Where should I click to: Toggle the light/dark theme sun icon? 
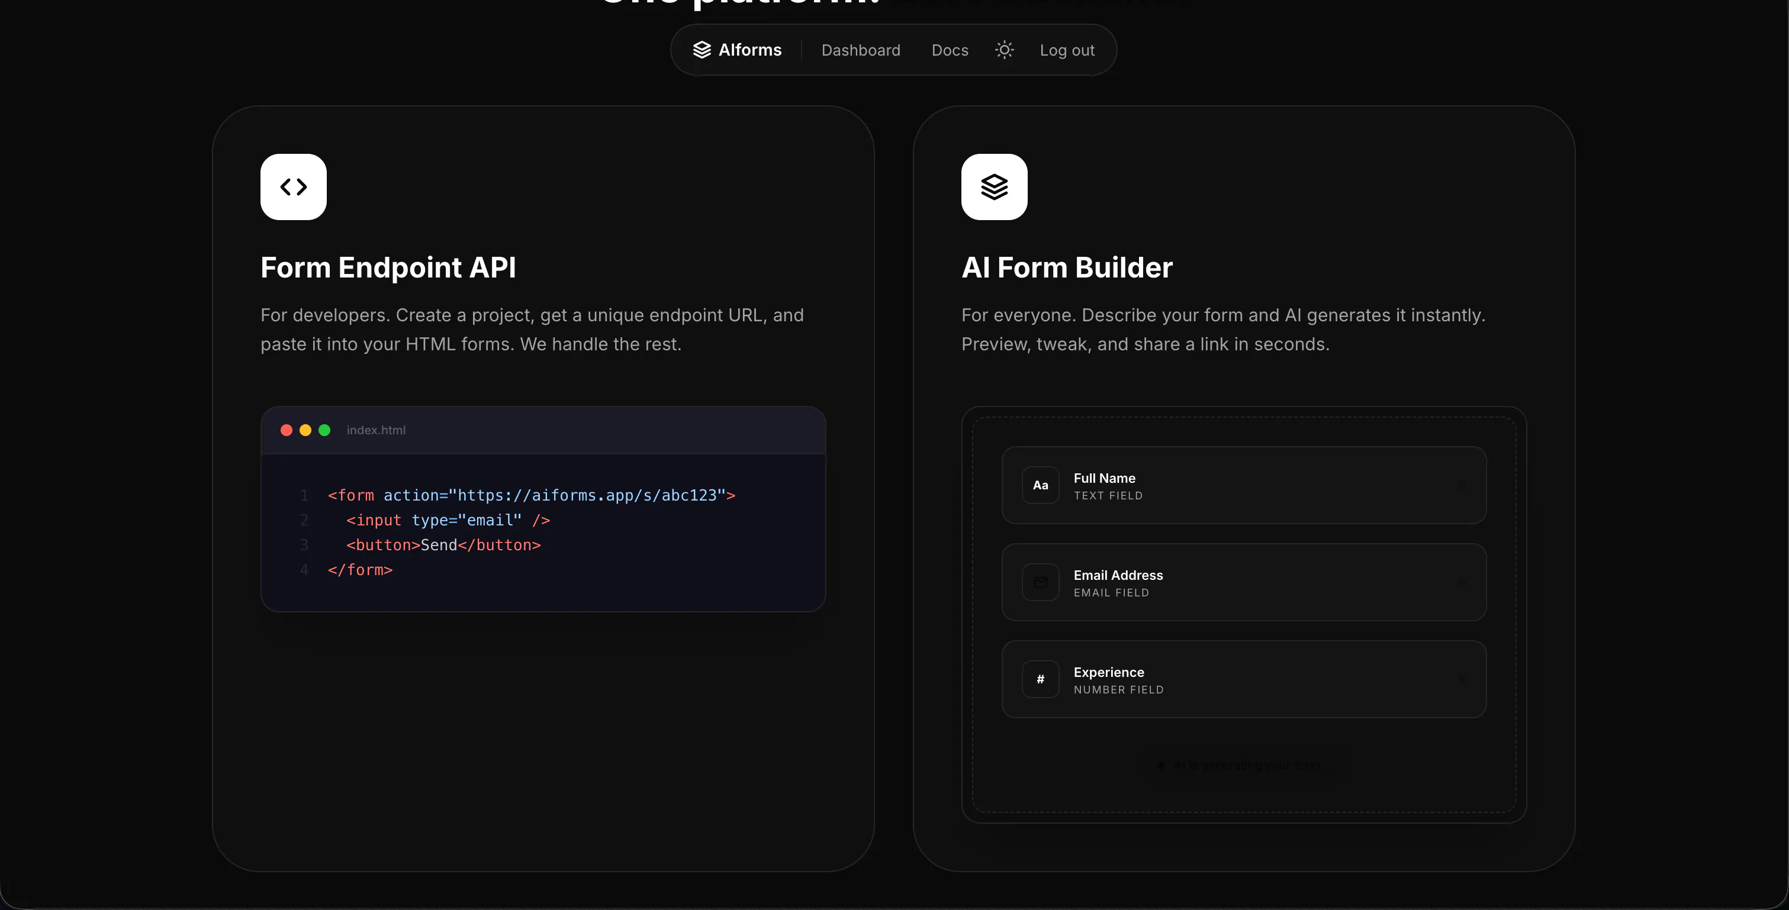coord(1004,50)
